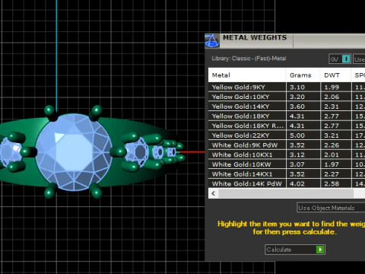Select the Yellow Gold:9KY row
Viewport: 365px width, 274px height.
(x=287, y=88)
